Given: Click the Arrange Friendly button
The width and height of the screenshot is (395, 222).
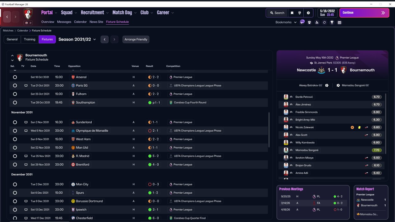Looking at the screenshot, I should click(136, 39).
